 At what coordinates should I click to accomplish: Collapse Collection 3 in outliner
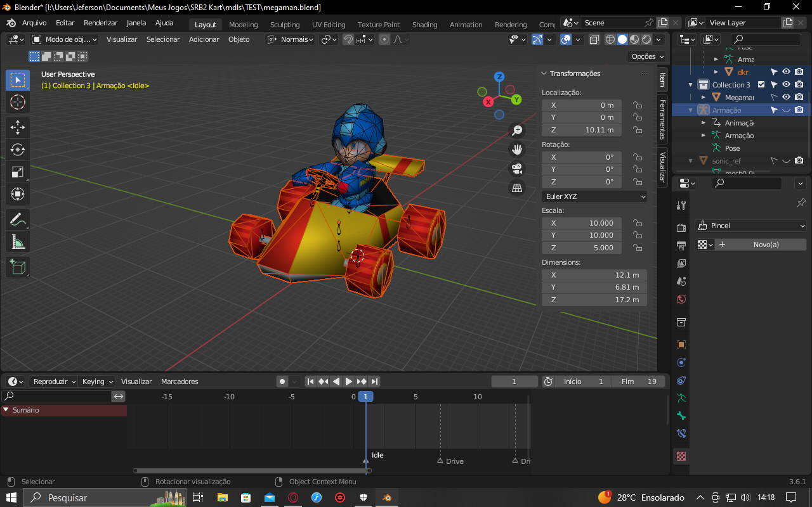pyautogui.click(x=691, y=84)
